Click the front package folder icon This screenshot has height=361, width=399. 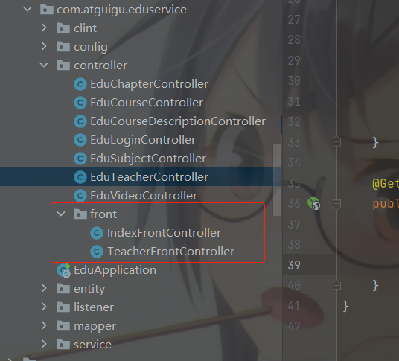[x=80, y=214]
